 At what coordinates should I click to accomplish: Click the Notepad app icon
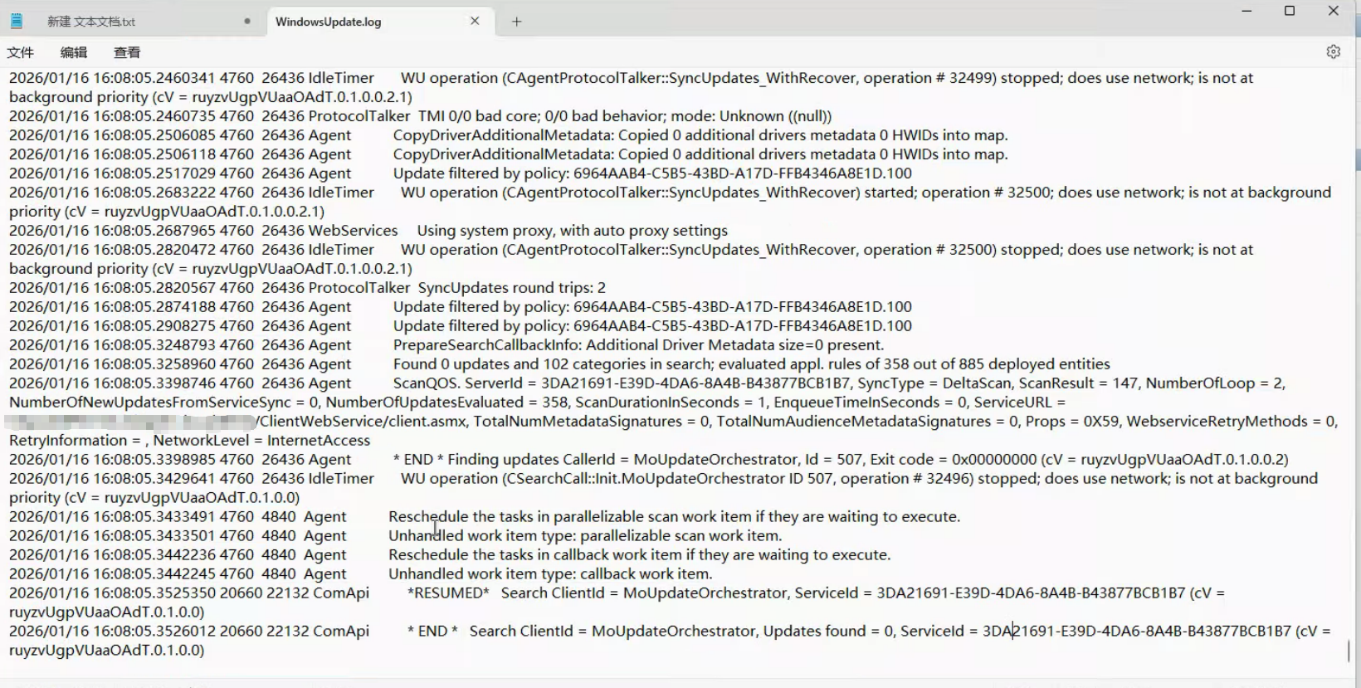[x=17, y=22]
